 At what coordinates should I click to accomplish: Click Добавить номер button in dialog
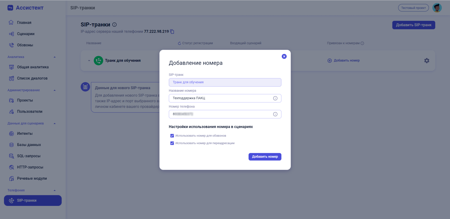click(265, 157)
